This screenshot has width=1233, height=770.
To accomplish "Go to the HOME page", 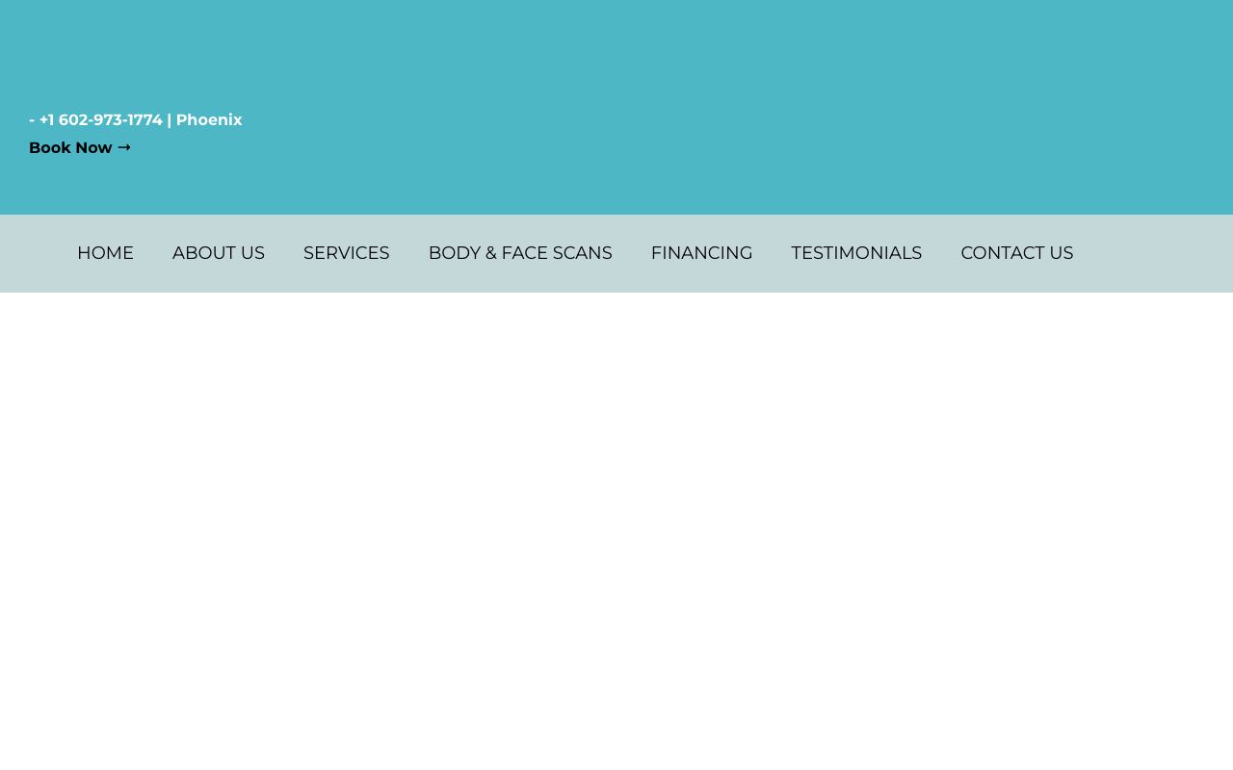I will [105, 253].
